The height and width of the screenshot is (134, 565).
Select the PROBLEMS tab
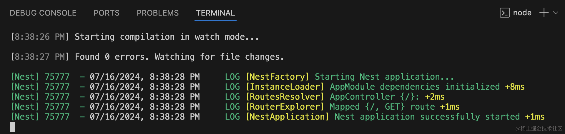158,13
